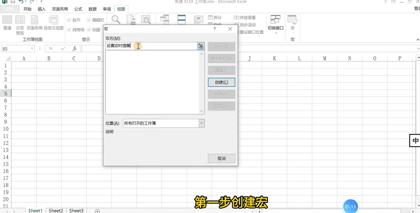Viewport: 420px width, 213px height.
Task: Click the zoom magnifier icon in the ribbon
Action: pos(116,19)
